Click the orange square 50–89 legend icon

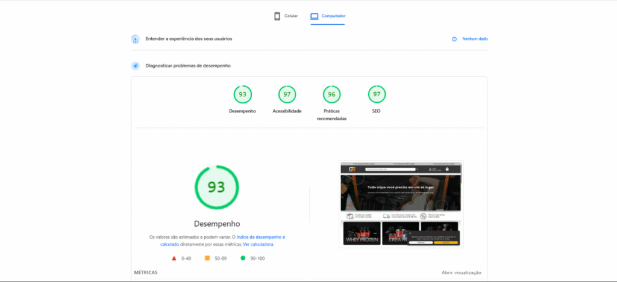(x=207, y=259)
